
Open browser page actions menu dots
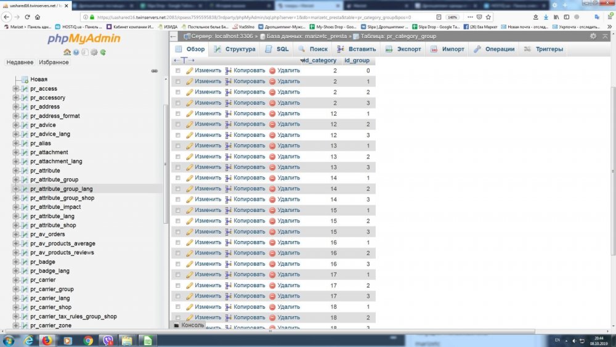[x=470, y=17]
